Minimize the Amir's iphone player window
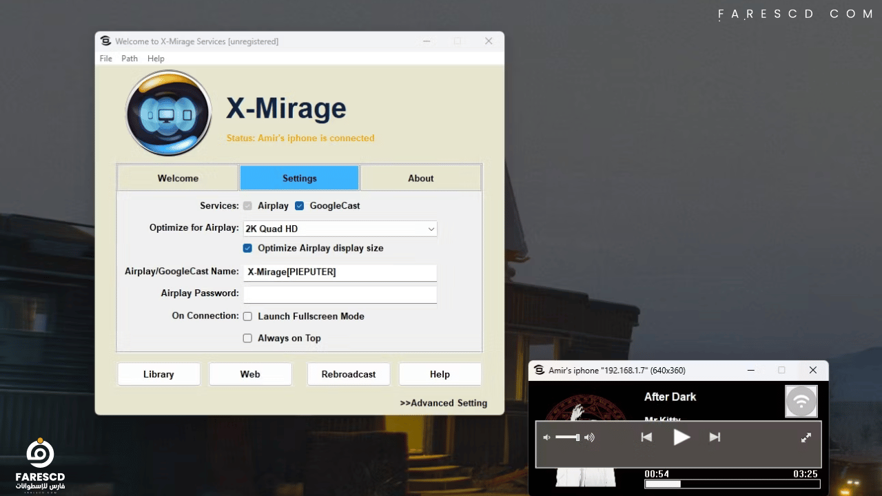 [x=750, y=370]
